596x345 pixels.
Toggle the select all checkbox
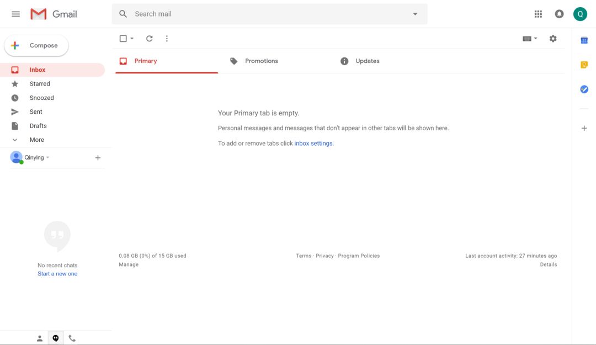pos(123,39)
